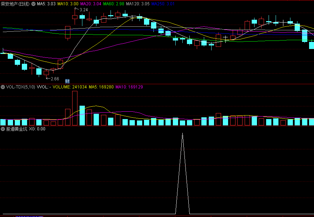Click the MA5: 3.03 price average label
314x217 pixels.
(x=46, y=4)
